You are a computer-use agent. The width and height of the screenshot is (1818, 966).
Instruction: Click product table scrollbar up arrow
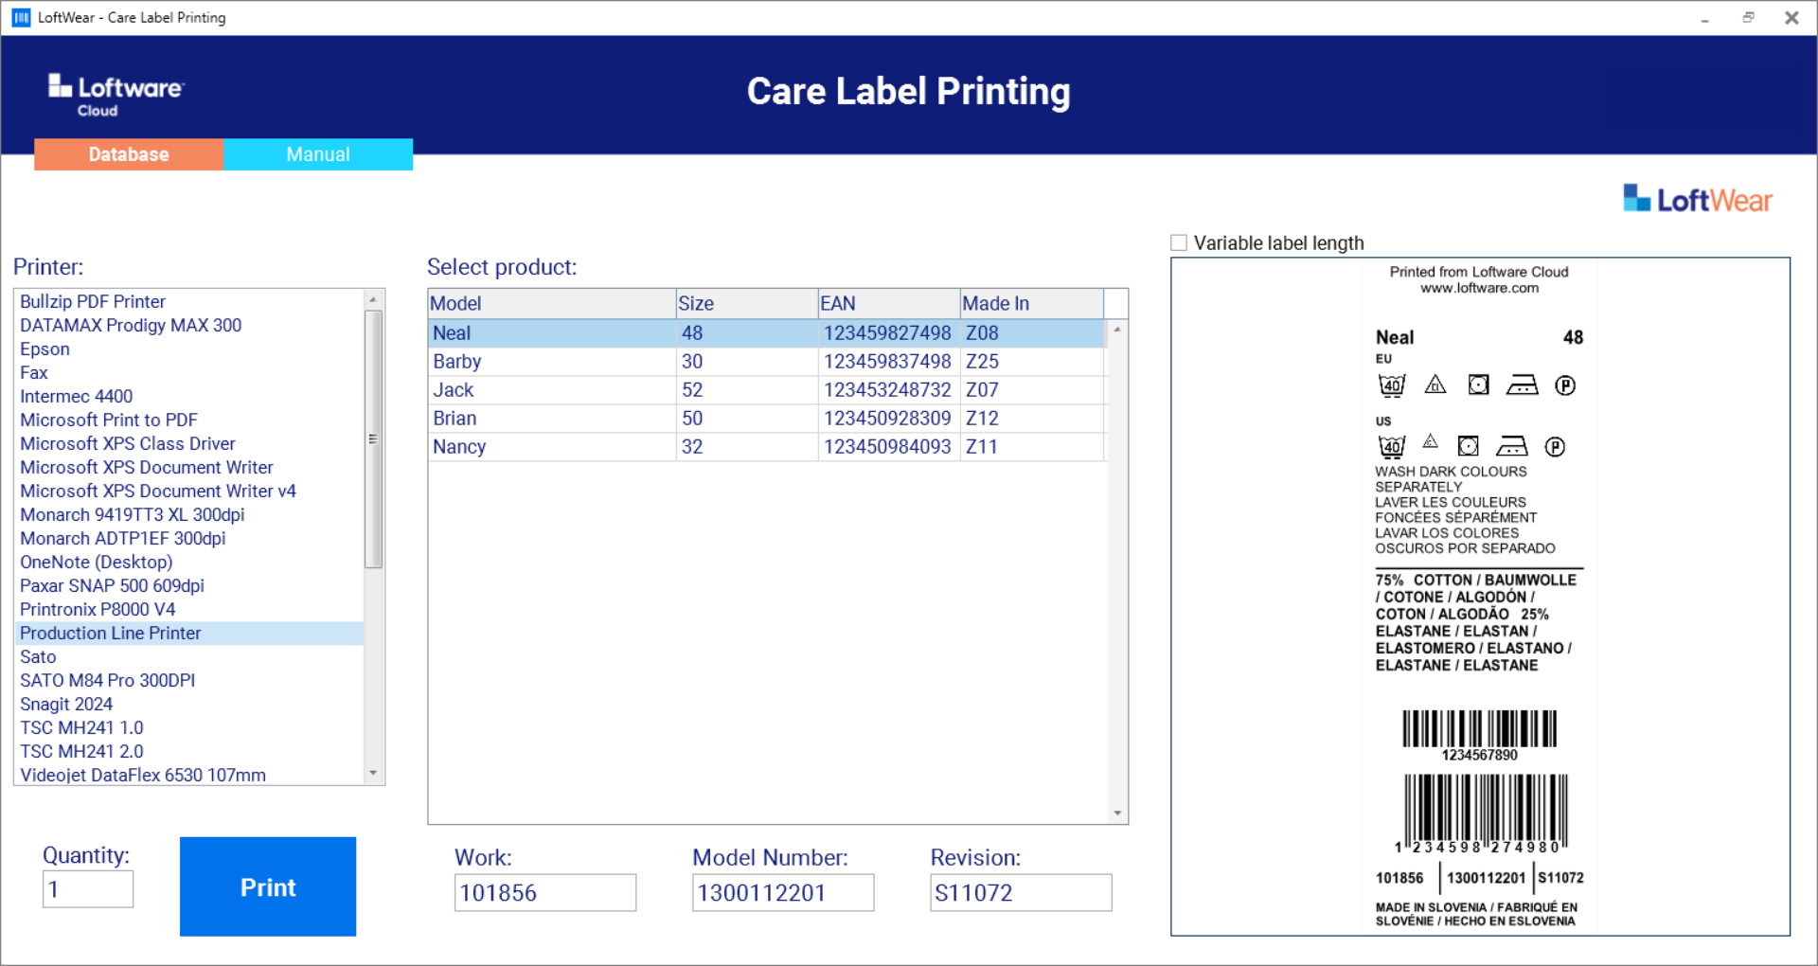coord(1117,330)
